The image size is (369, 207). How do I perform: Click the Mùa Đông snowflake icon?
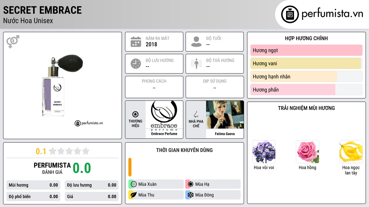pyautogui.click(x=191, y=195)
